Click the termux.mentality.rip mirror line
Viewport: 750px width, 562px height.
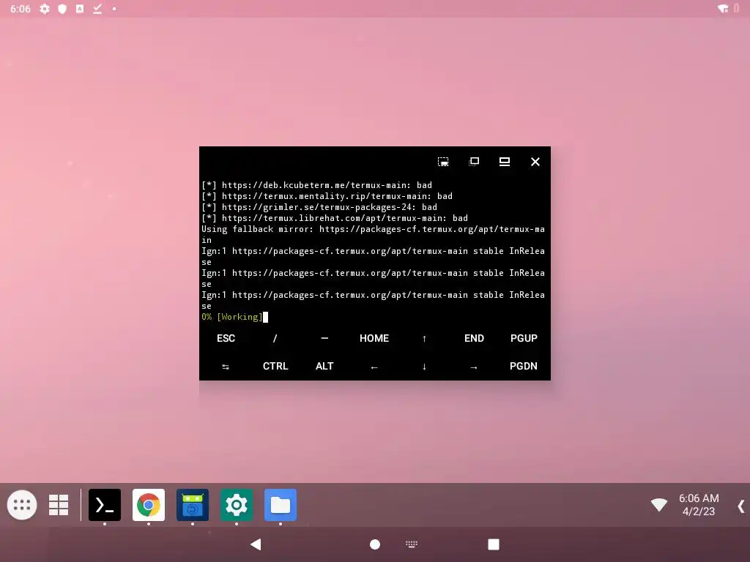(x=327, y=196)
